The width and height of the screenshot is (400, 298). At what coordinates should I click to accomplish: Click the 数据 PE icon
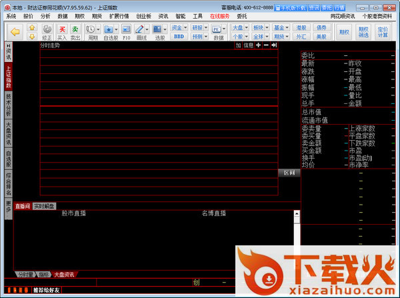click(216, 29)
